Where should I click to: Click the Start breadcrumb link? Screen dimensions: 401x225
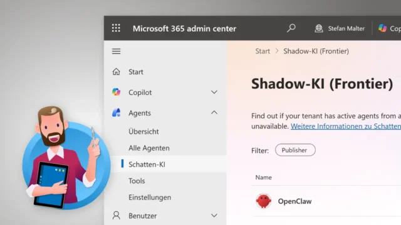pyautogui.click(x=263, y=51)
